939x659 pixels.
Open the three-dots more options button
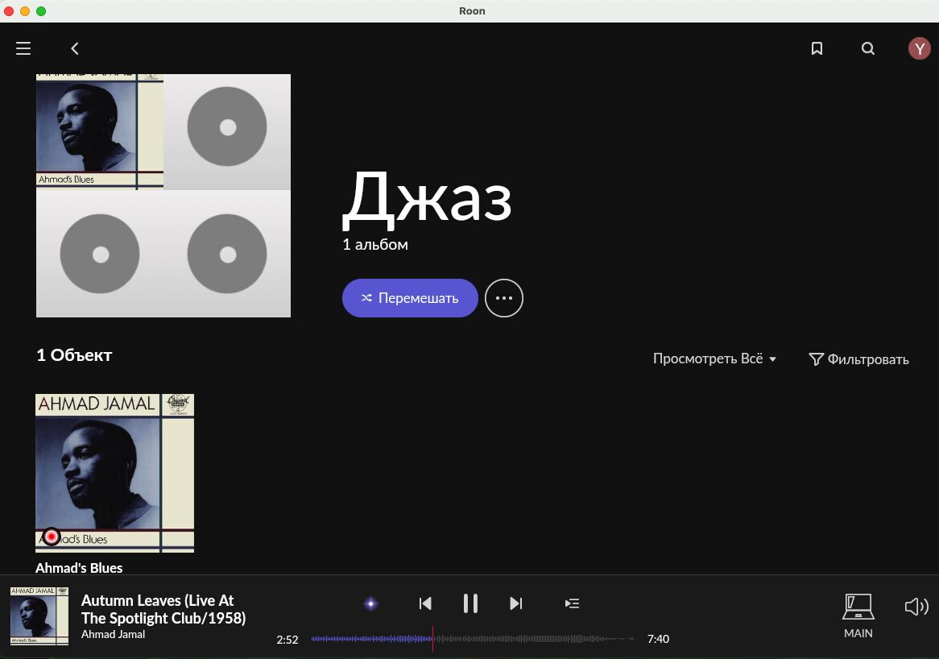tap(503, 298)
